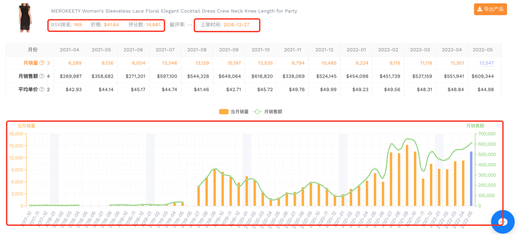
Task: Select the 2021-04 column header
Action: 69,50
